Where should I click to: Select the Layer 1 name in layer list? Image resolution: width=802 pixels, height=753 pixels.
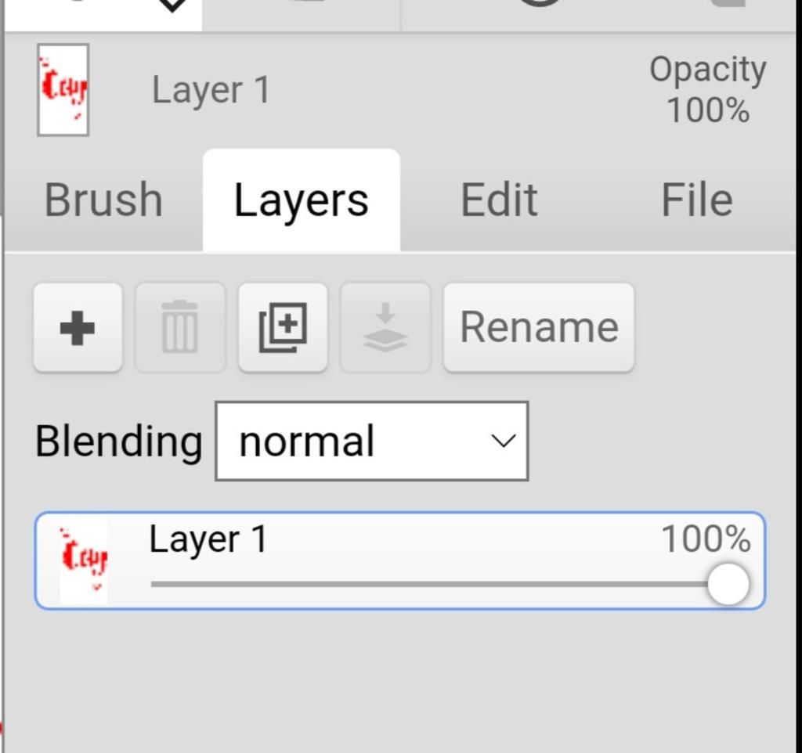click(x=208, y=539)
